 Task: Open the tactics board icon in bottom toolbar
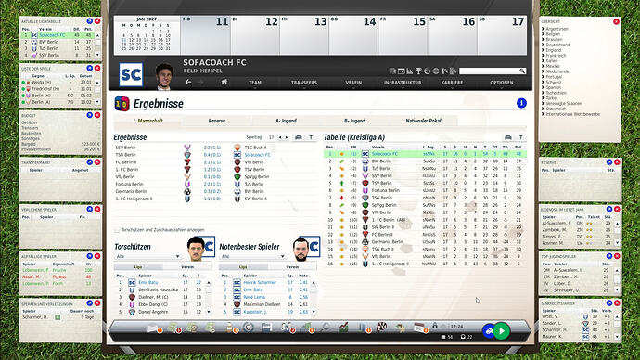coord(267,328)
